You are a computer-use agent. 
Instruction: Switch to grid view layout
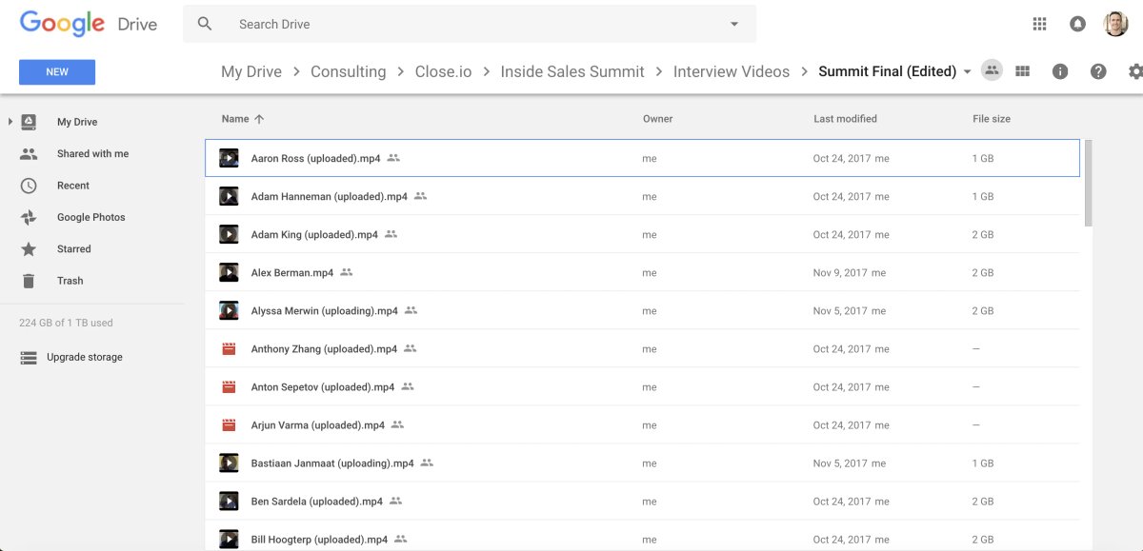tap(1023, 71)
